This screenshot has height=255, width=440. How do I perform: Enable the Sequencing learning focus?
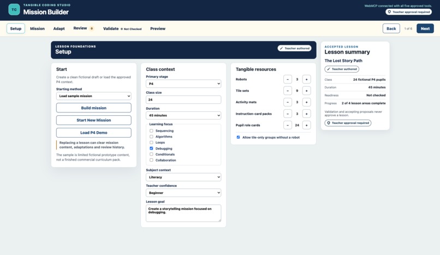[x=151, y=131]
